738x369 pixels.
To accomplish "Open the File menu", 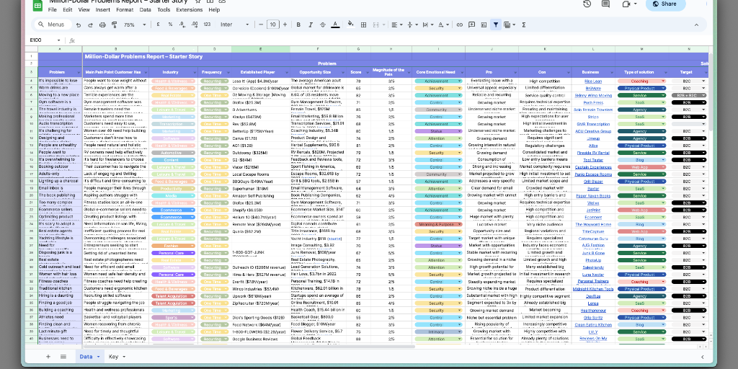I will pos(52,9).
